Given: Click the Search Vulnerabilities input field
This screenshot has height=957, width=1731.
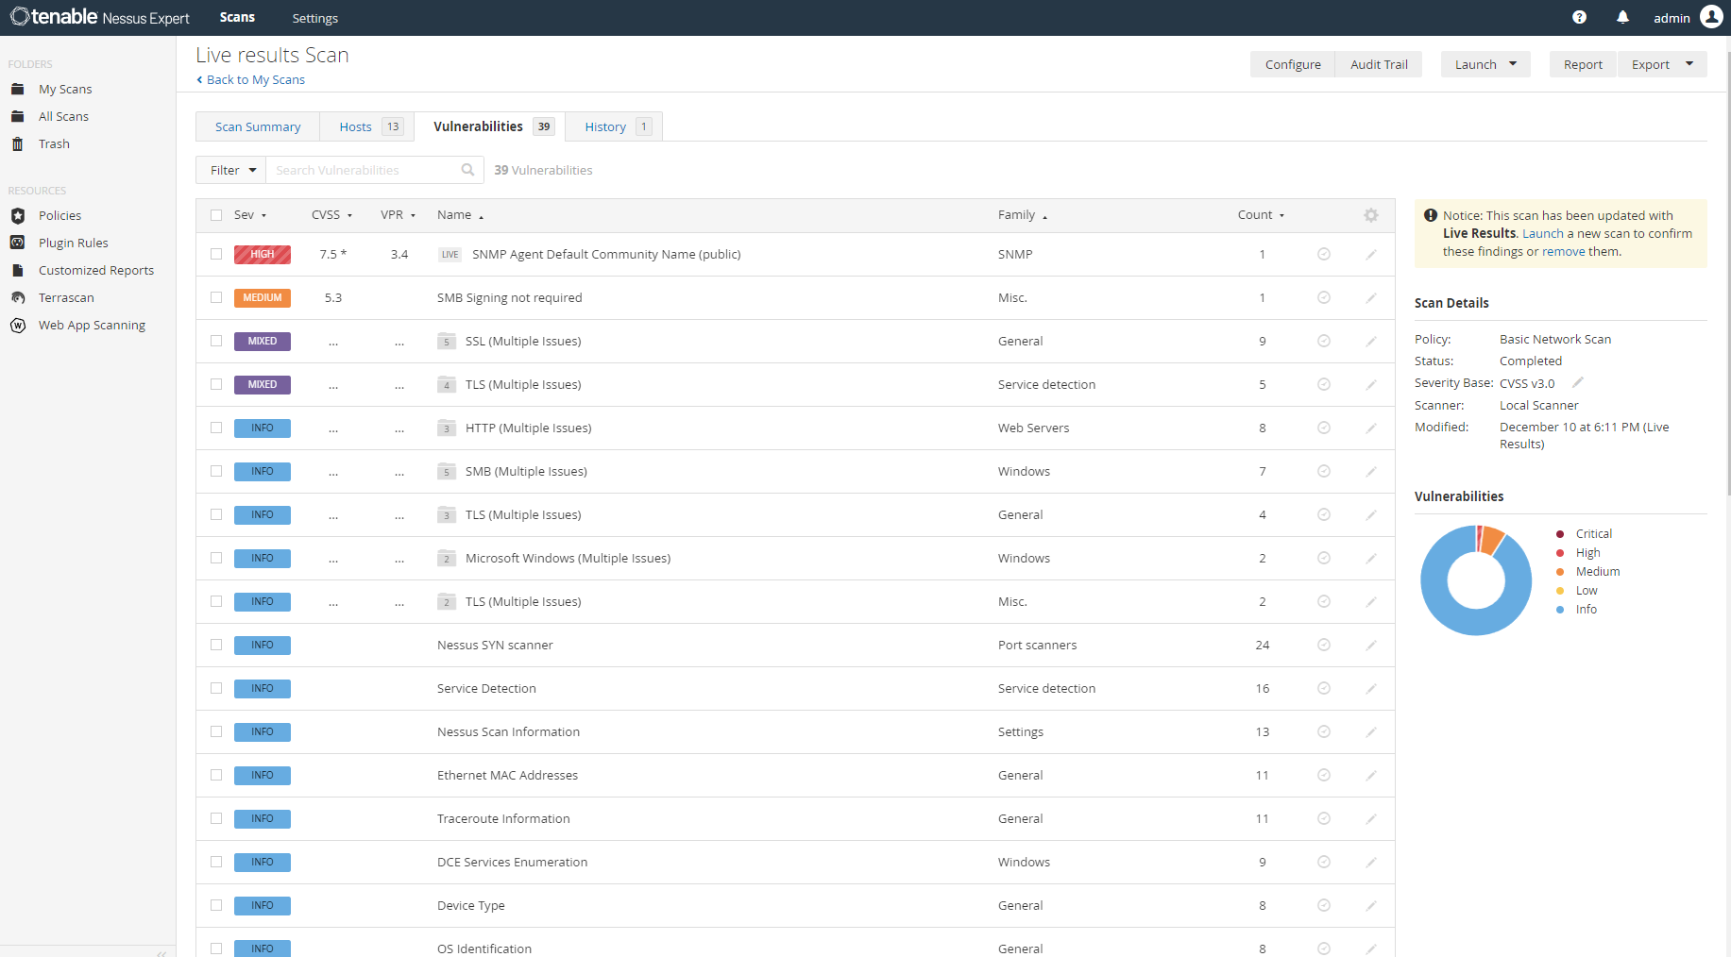Looking at the screenshot, I should click(x=364, y=170).
